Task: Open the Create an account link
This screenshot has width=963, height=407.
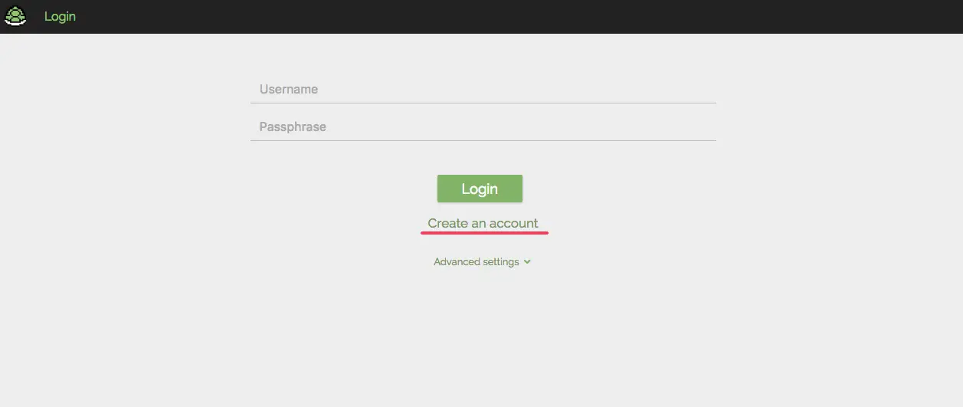Action: coord(483,223)
